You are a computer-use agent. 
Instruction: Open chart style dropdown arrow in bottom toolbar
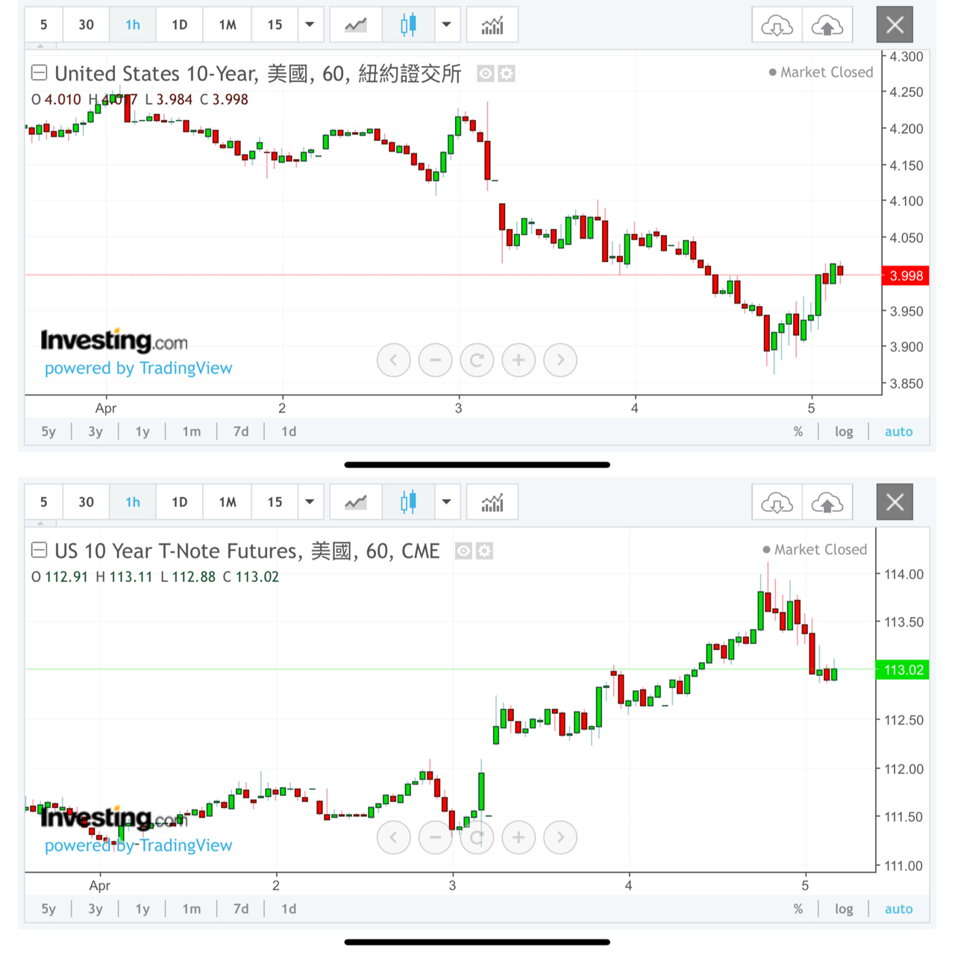446,503
